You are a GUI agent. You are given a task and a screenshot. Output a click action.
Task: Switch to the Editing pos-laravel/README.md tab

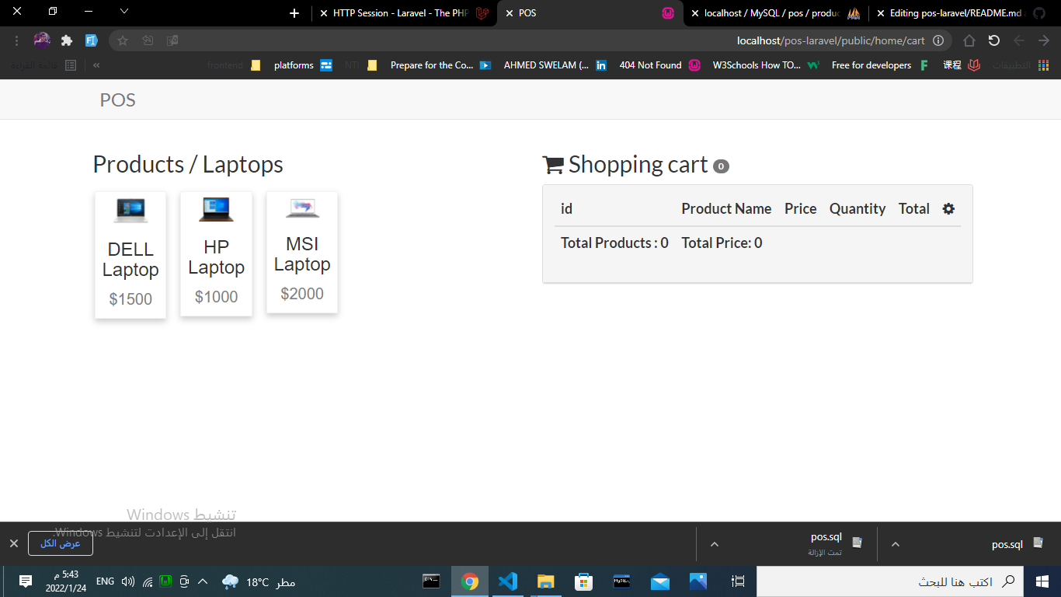(955, 13)
